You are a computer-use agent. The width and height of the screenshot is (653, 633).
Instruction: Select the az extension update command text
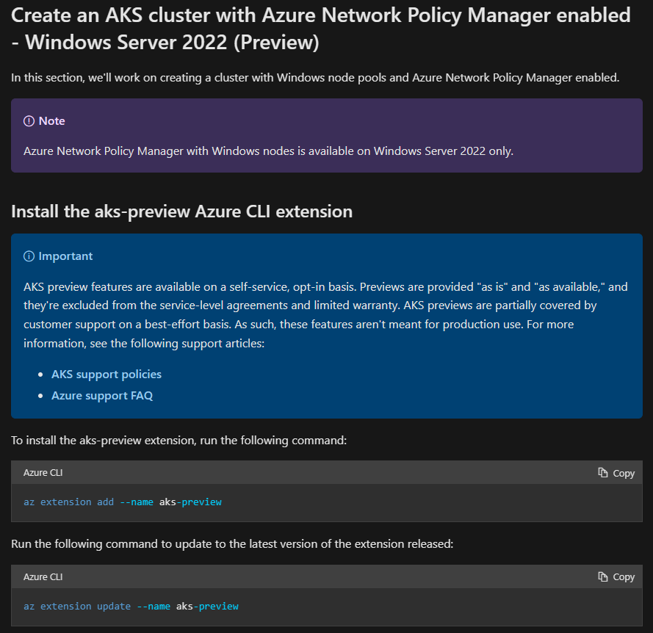131,606
